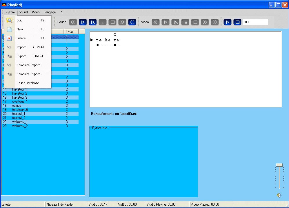Select Reset Database in the menu

pyautogui.click(x=28, y=83)
